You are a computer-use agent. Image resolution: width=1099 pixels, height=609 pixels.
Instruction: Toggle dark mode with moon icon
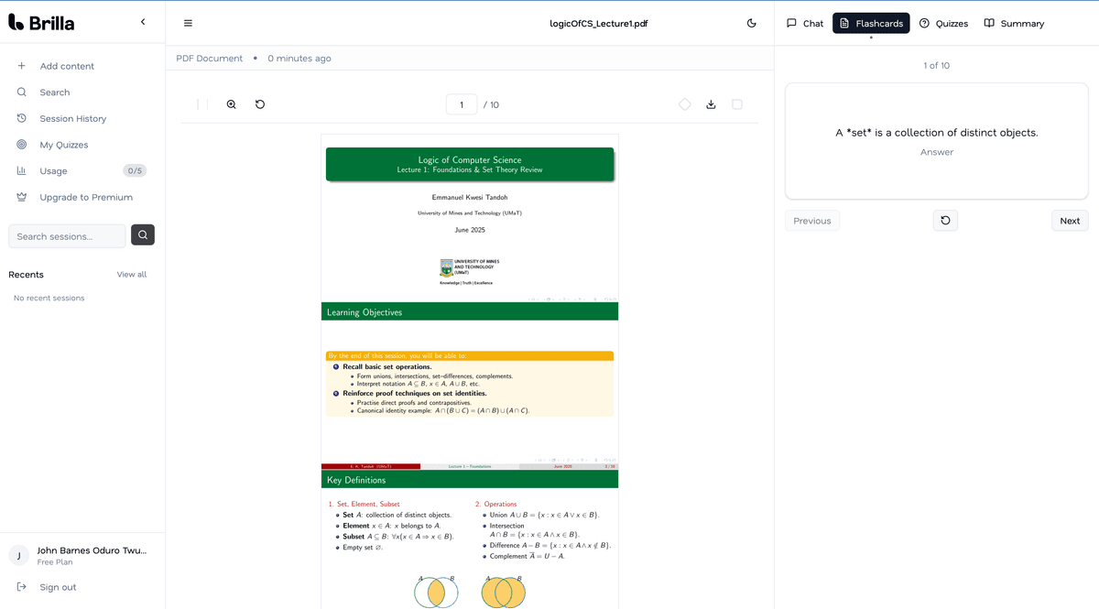coord(751,24)
